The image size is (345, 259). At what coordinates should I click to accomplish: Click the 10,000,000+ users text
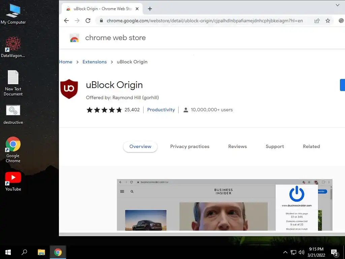coord(212,110)
